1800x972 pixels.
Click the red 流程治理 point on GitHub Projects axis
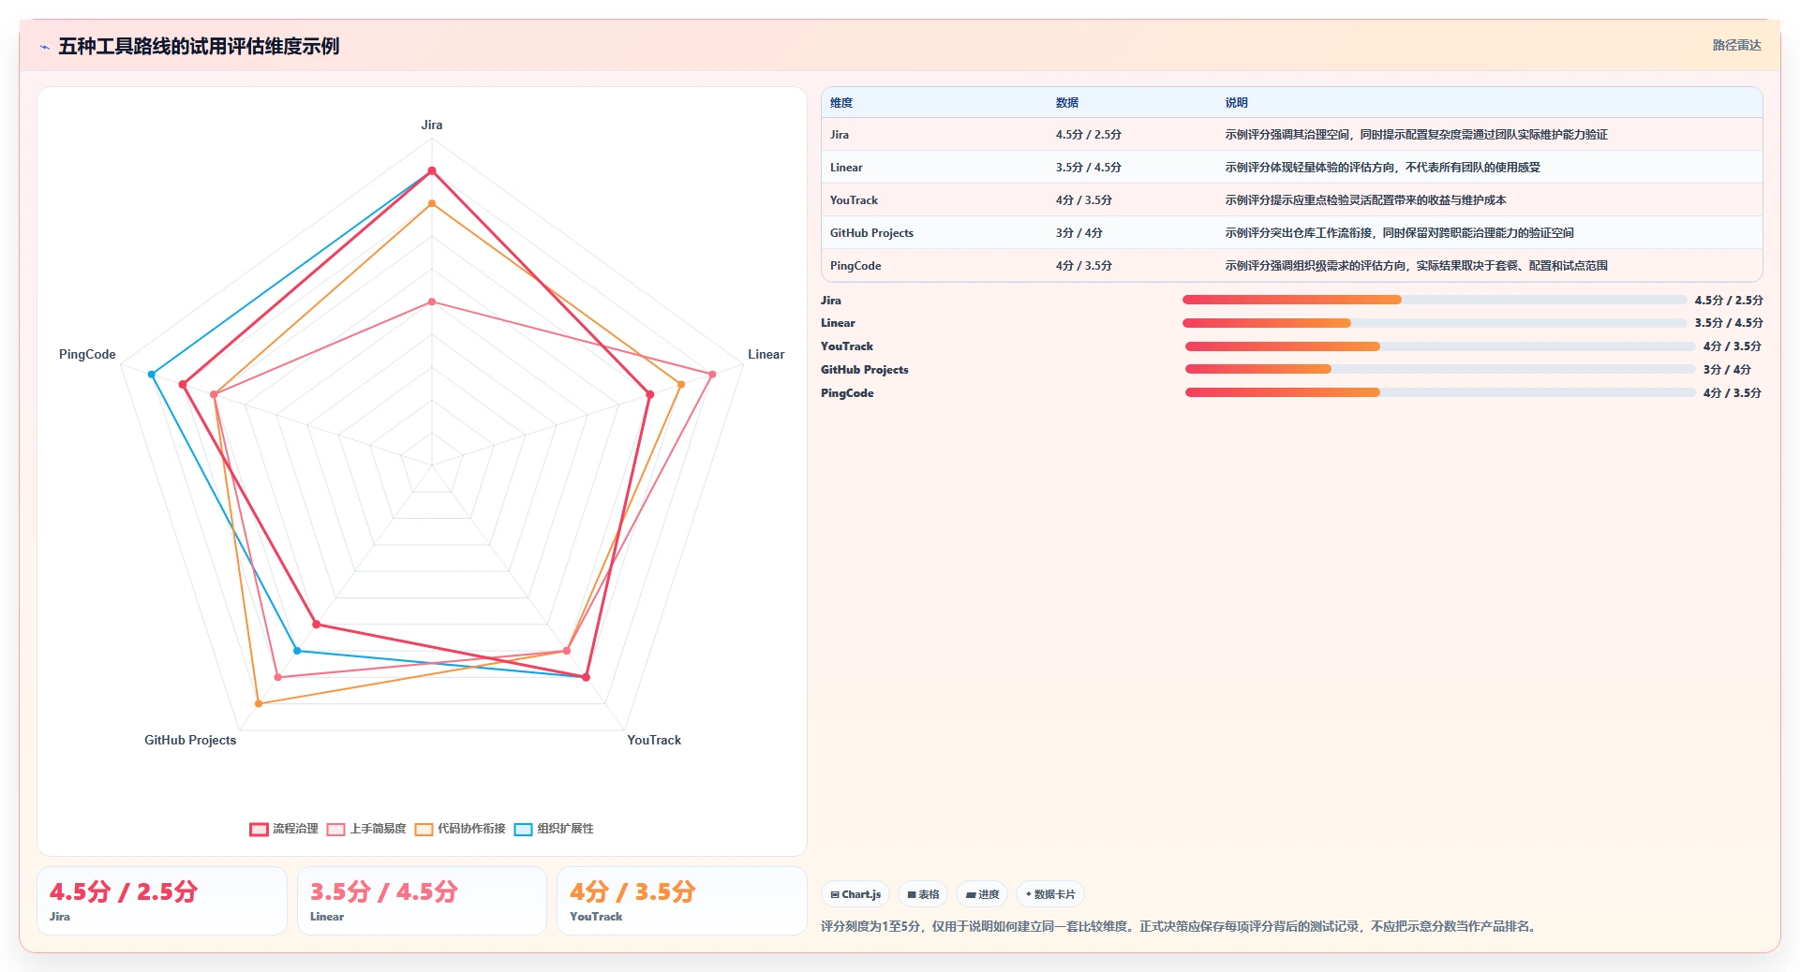(317, 625)
